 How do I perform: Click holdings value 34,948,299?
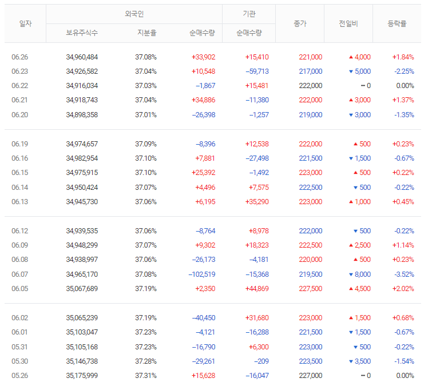pos(82,245)
